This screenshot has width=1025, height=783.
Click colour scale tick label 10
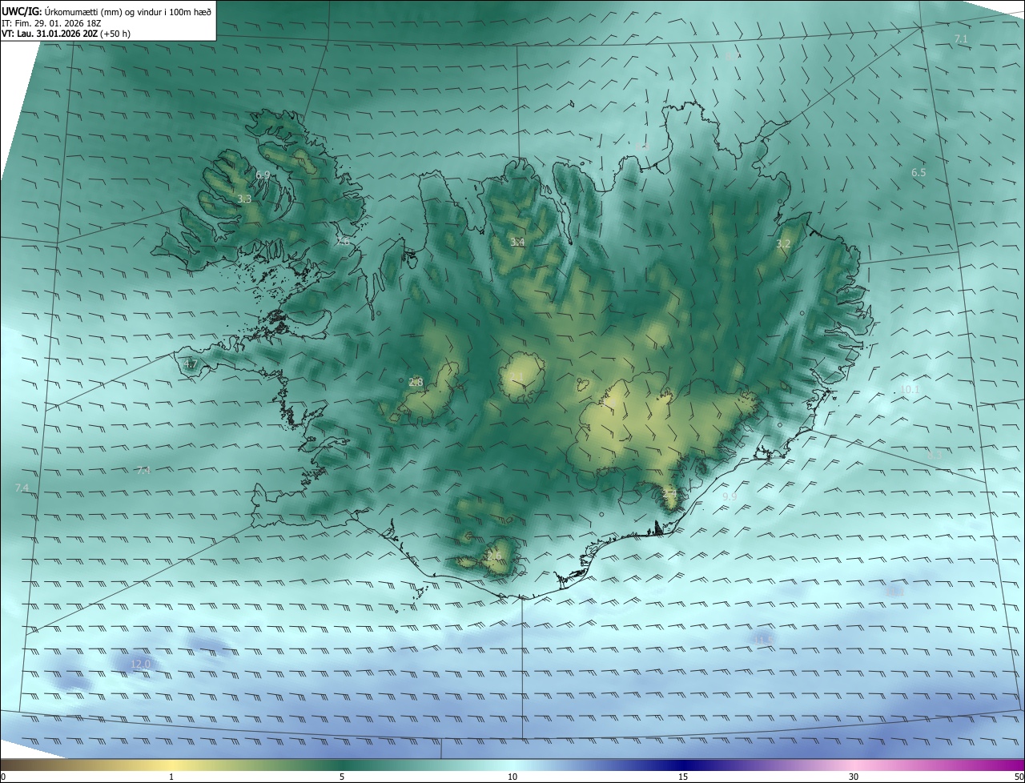pos(512,777)
